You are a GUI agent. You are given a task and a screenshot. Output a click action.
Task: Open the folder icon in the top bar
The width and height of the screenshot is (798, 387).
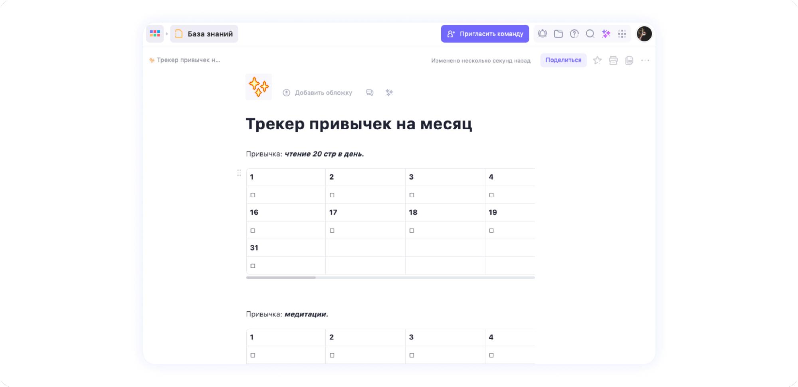coord(558,34)
